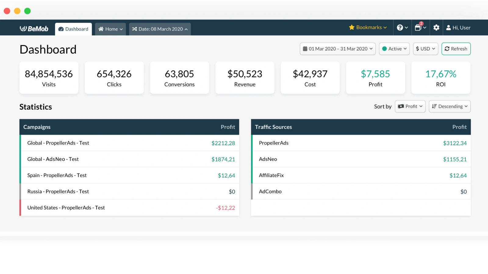Click the calendar icon in date range

tap(305, 49)
